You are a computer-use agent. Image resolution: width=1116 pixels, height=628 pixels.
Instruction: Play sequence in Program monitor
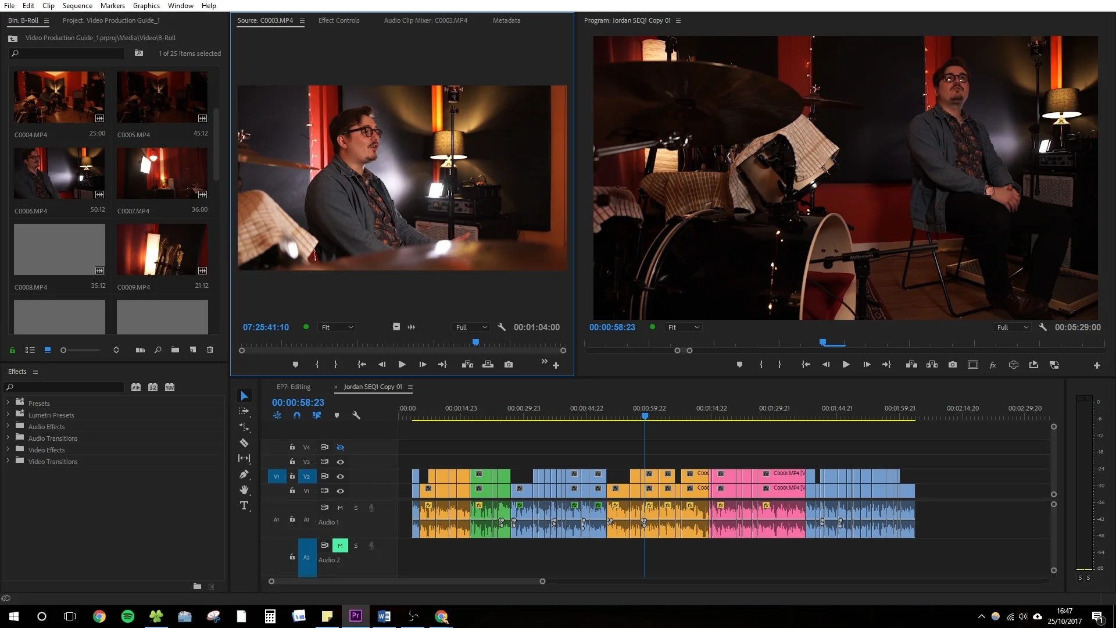[846, 365]
